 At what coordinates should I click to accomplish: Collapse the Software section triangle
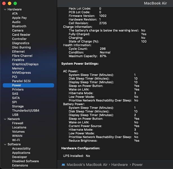(x=5, y=144)
